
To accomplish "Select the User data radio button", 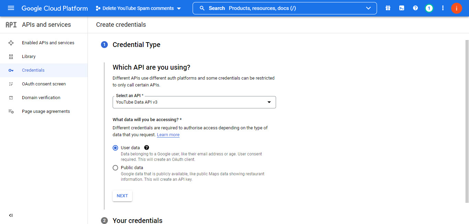I will 115,148.
